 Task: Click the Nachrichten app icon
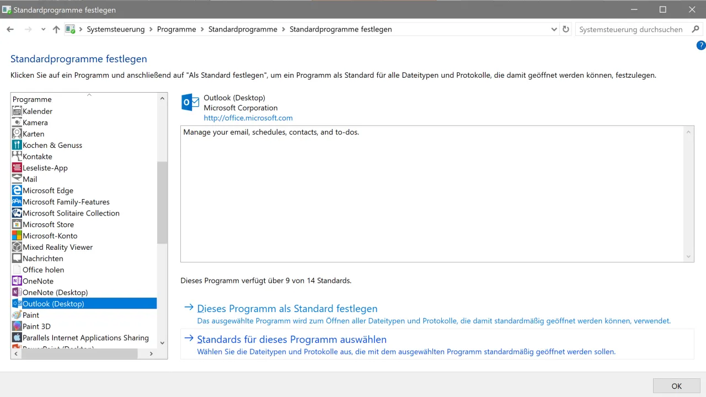17,258
